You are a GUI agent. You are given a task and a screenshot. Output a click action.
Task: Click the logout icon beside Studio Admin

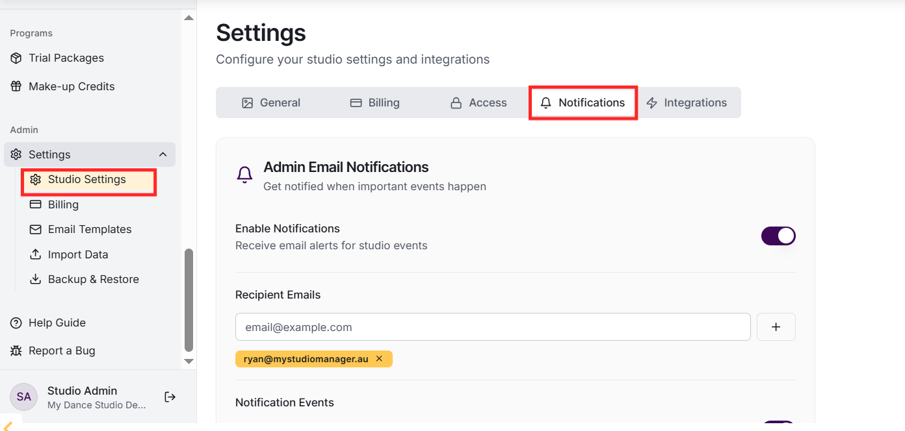170,397
